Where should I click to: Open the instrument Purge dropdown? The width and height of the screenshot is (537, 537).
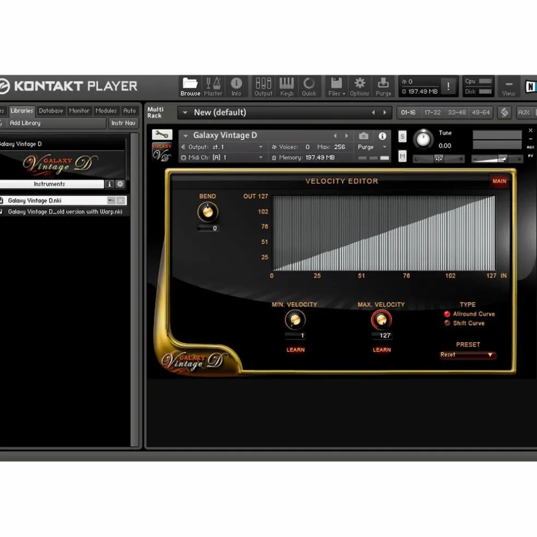pyautogui.click(x=372, y=147)
